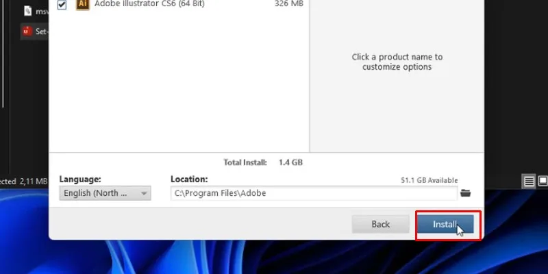Switch Explorer to details view icon

pyautogui.click(x=529, y=181)
